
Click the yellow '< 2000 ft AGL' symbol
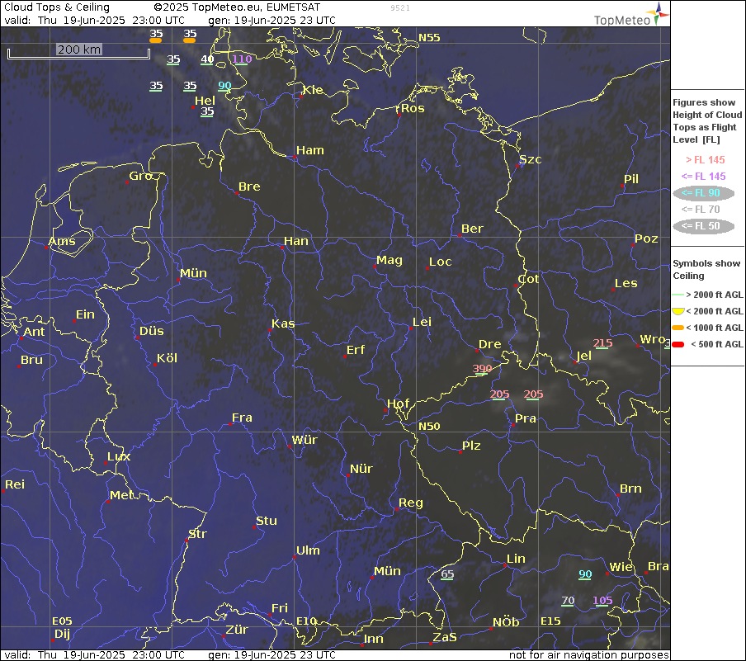click(x=678, y=312)
